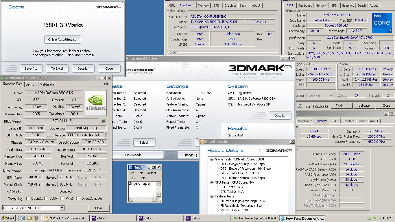Click the Notepad horizontal scrollbar right arrow
395x222 pixels.
click(x=154, y=199)
